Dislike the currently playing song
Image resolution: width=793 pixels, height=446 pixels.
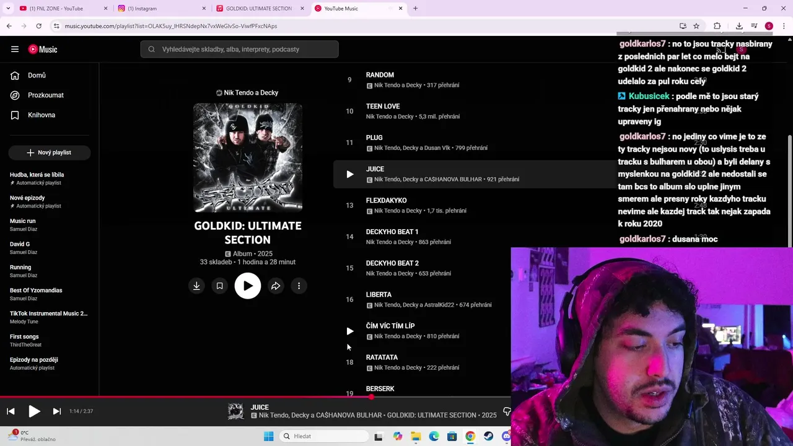point(507,411)
